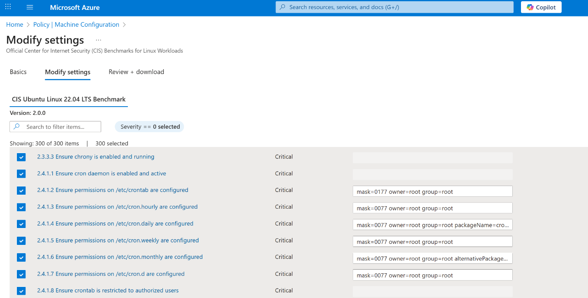Expand the cron.monthly alternativePackage setting field
This screenshot has width=588, height=298.
tap(432, 258)
